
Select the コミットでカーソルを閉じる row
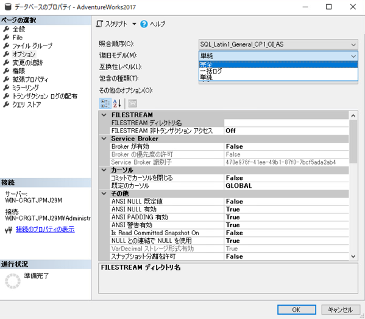click(x=229, y=178)
